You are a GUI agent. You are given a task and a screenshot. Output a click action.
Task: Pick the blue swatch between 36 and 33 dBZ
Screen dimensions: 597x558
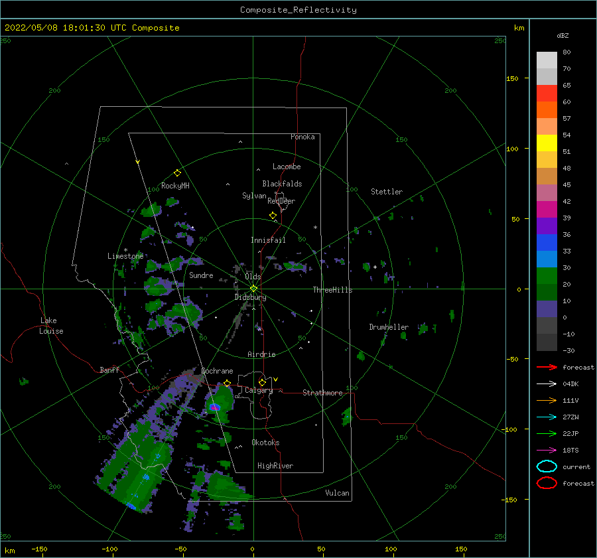click(x=547, y=243)
